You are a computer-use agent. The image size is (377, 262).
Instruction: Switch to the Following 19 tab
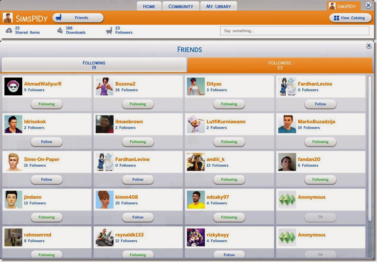point(94,65)
